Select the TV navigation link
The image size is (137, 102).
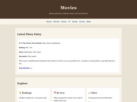pos(69,22)
